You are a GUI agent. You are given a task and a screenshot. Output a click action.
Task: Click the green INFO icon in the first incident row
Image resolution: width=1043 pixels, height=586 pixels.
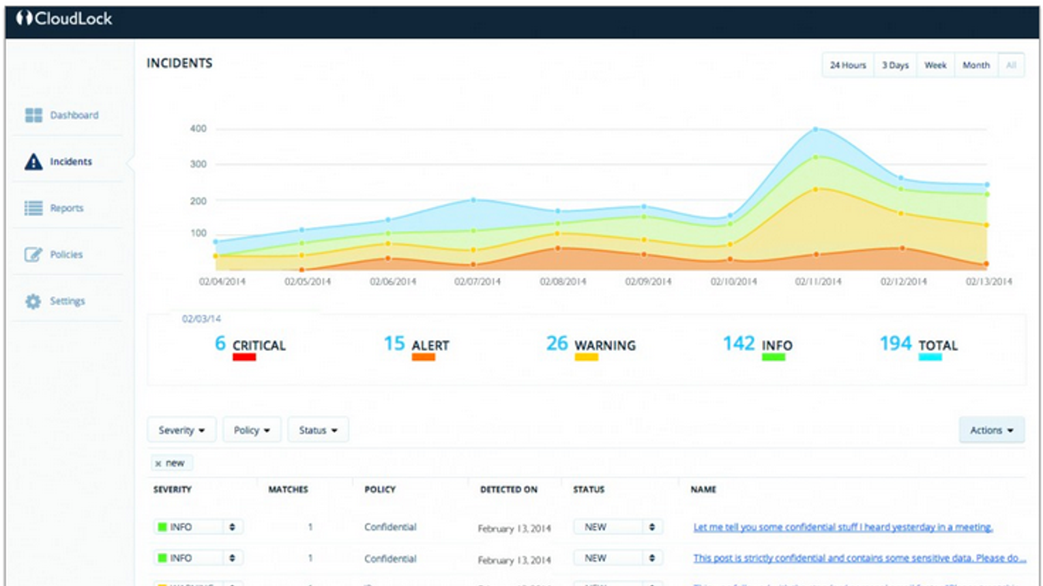point(162,527)
